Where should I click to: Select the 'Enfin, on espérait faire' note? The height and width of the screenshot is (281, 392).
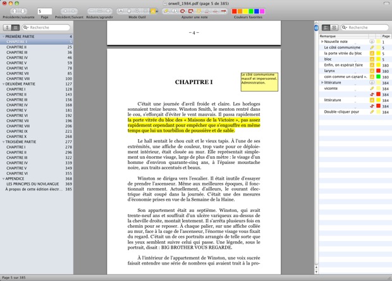coord(355,65)
